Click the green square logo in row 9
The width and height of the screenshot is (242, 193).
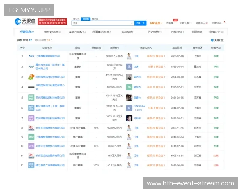[x=31, y=137]
